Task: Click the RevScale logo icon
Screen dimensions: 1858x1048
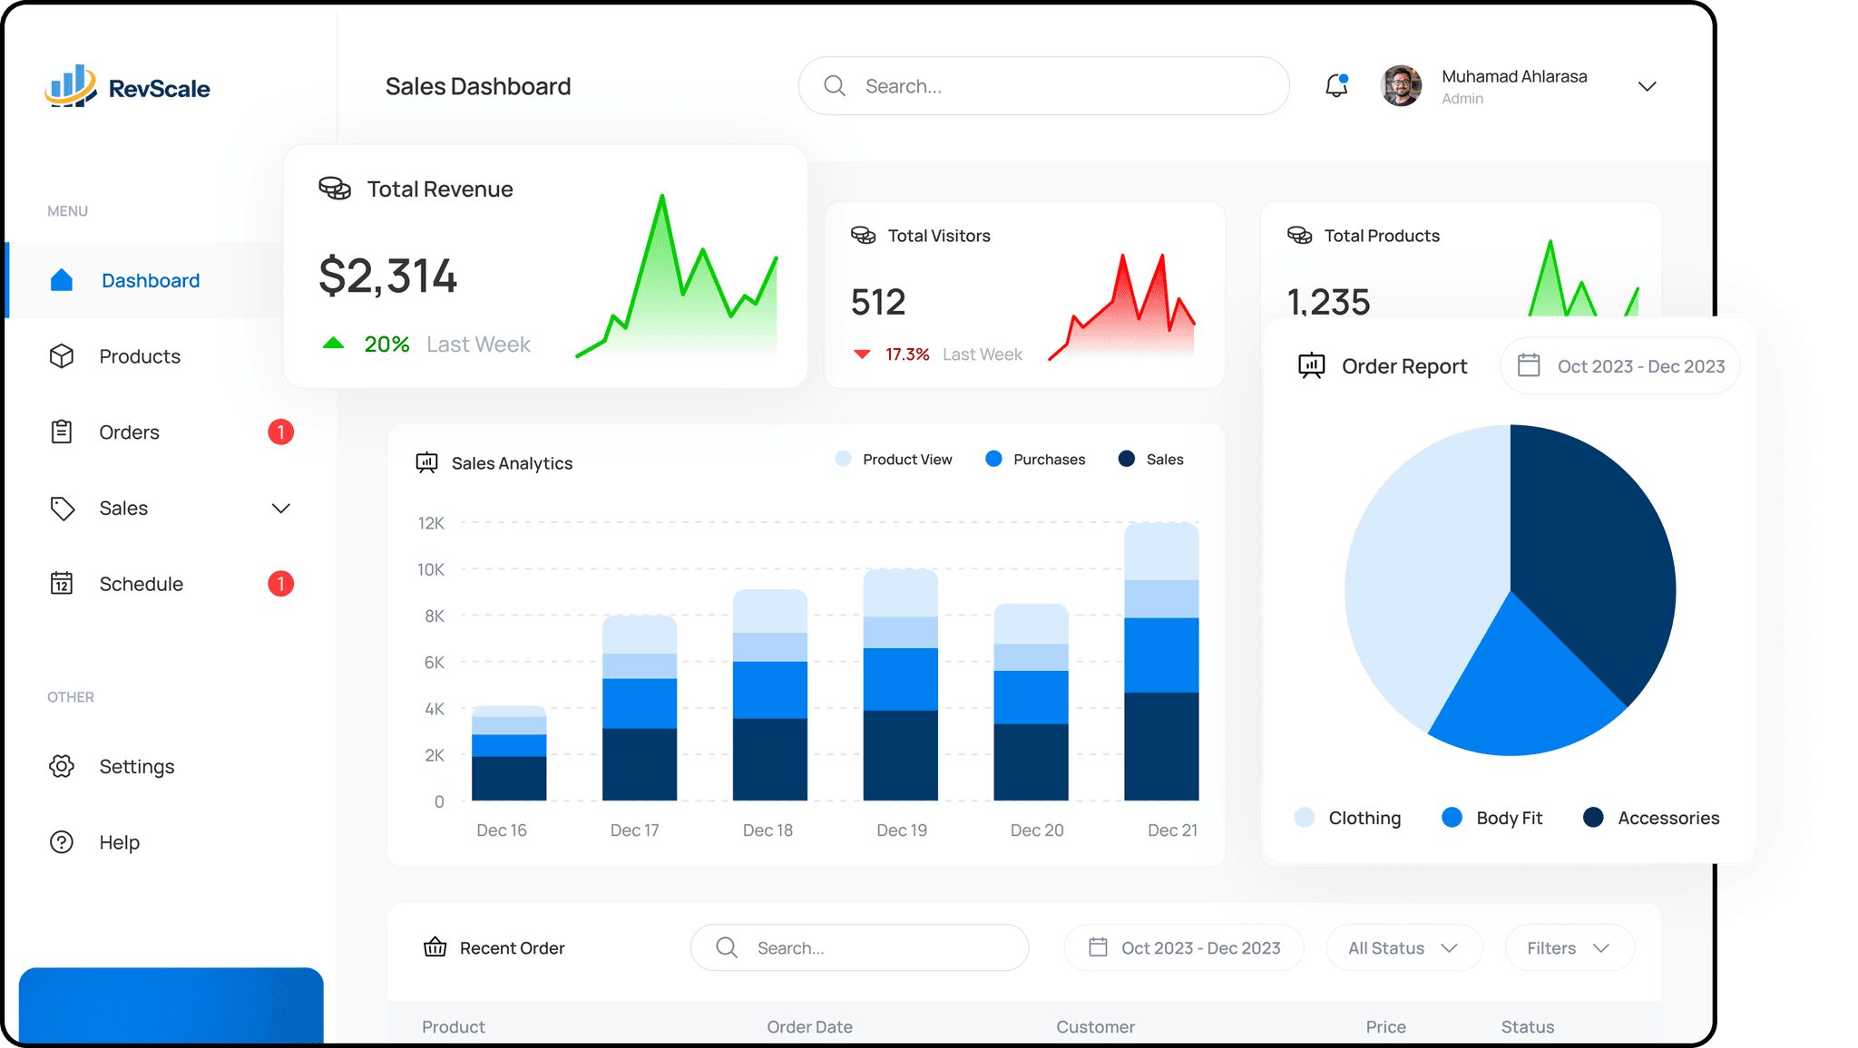Action: (71, 86)
